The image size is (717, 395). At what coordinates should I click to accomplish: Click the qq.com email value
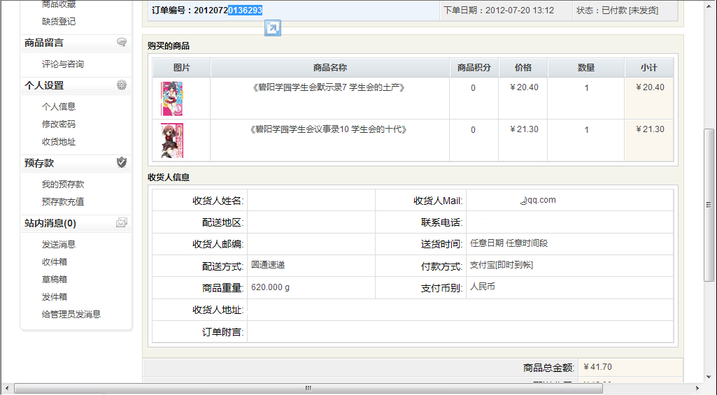[538, 200]
